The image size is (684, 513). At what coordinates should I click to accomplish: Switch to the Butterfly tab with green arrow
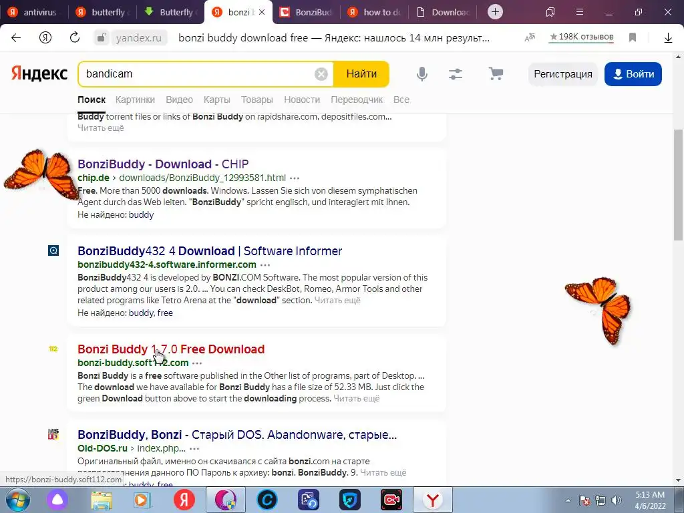(x=171, y=12)
